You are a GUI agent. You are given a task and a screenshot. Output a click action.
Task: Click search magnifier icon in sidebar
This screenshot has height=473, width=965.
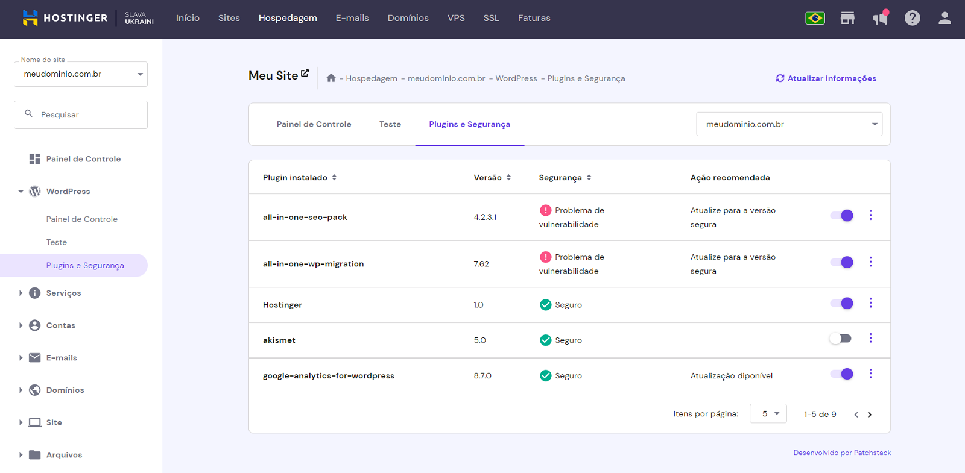28,113
